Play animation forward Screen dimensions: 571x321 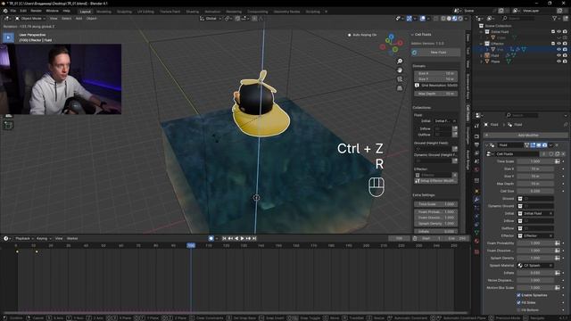242,238
